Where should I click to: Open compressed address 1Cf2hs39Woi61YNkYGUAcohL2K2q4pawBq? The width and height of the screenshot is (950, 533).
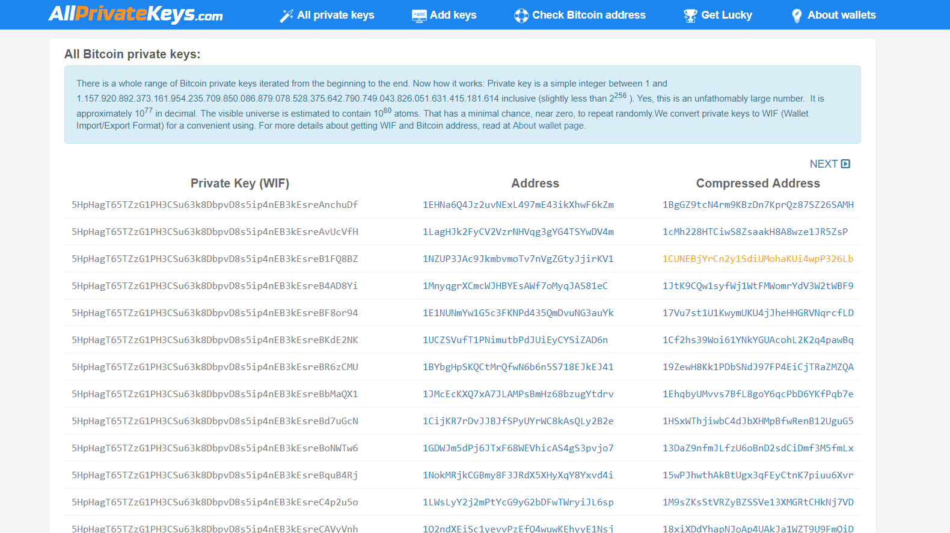coord(758,340)
